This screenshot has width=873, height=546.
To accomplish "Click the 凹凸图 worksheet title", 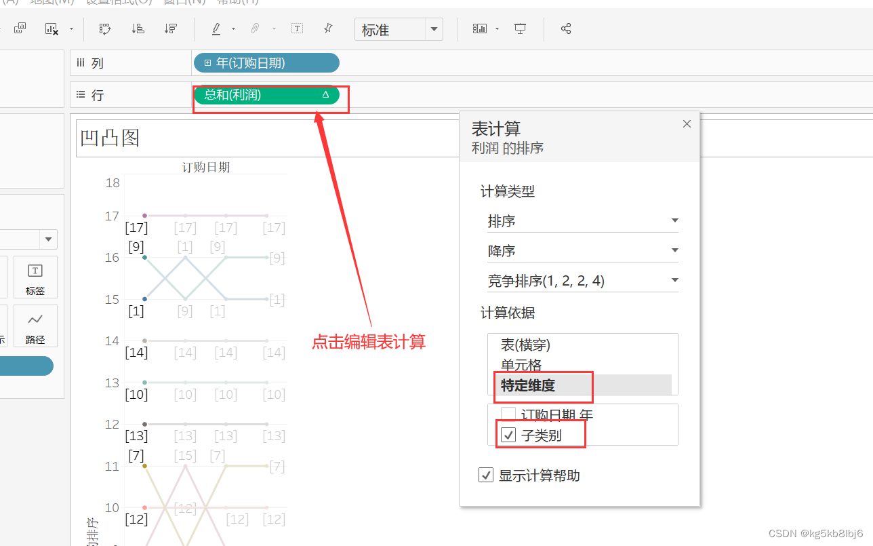I will pos(110,138).
